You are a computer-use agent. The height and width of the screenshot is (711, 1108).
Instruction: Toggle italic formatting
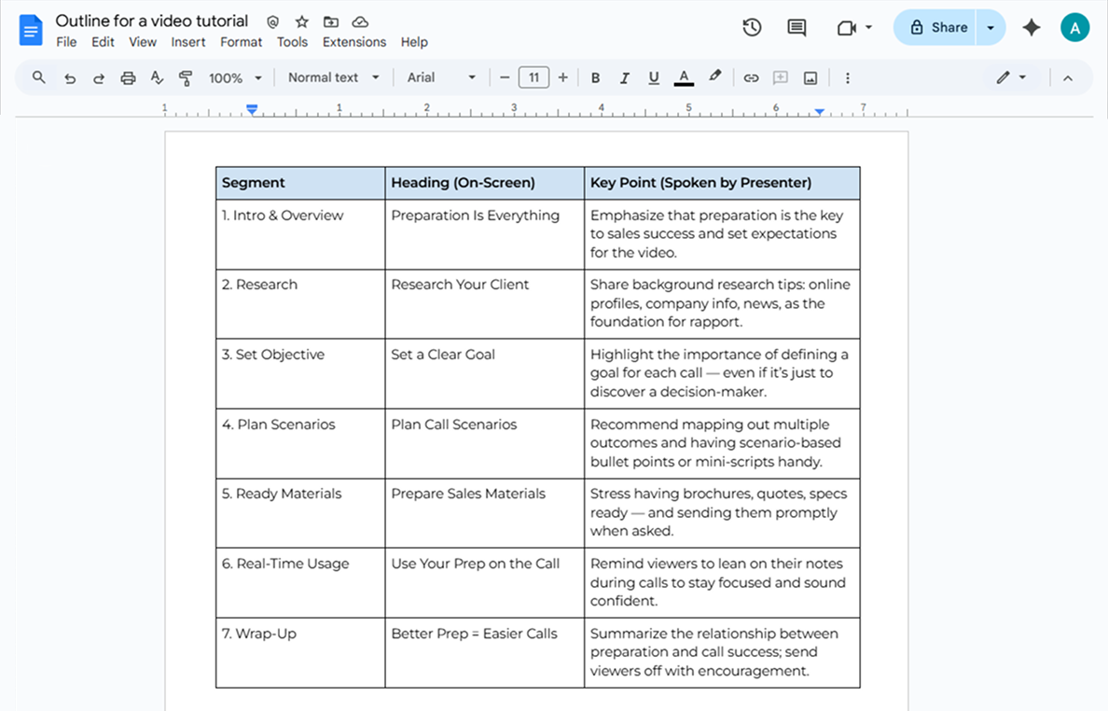625,77
